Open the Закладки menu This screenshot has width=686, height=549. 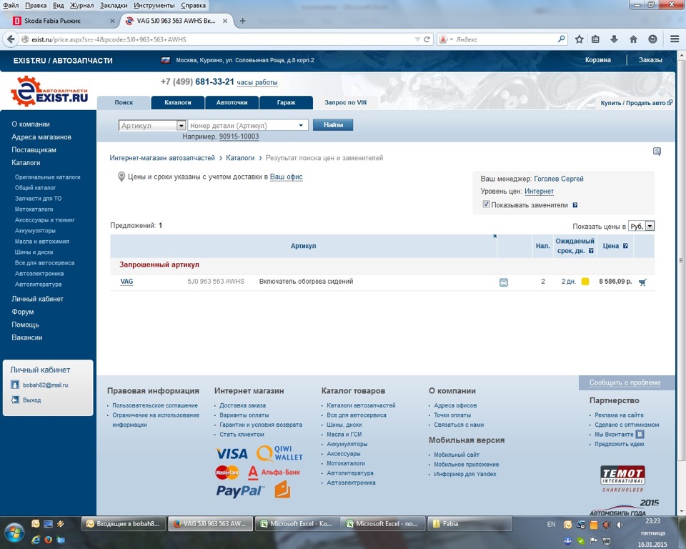click(114, 5)
